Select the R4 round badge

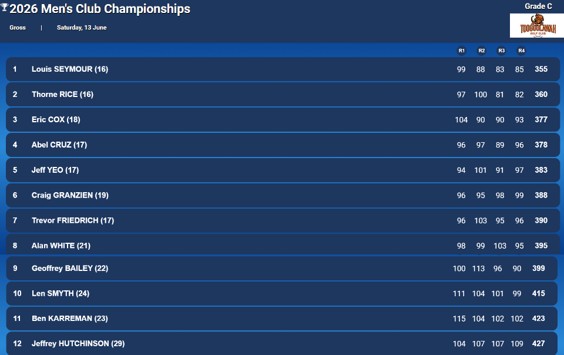521,51
